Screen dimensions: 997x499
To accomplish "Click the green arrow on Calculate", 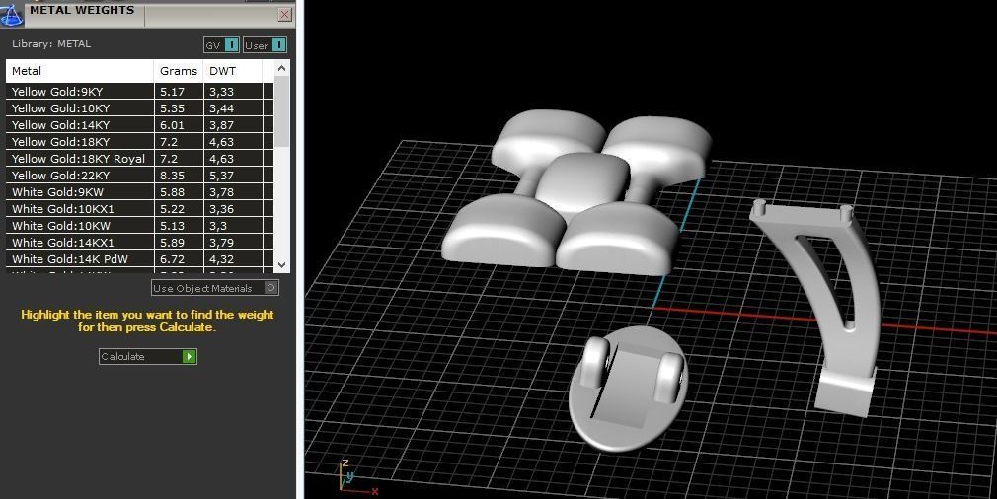I will [x=189, y=356].
